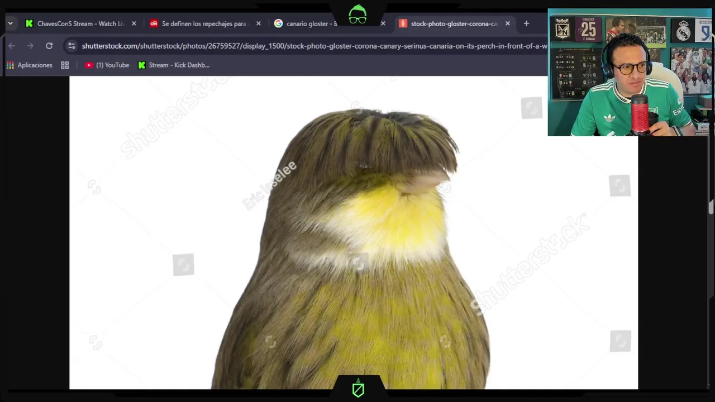Click the Google favicon on third tab
Image resolution: width=715 pixels, height=402 pixels.
[278, 23]
